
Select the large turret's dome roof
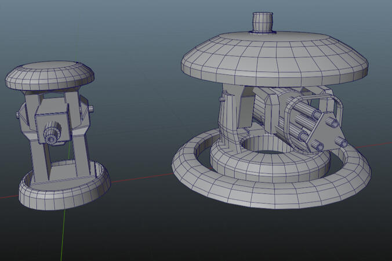275,59
